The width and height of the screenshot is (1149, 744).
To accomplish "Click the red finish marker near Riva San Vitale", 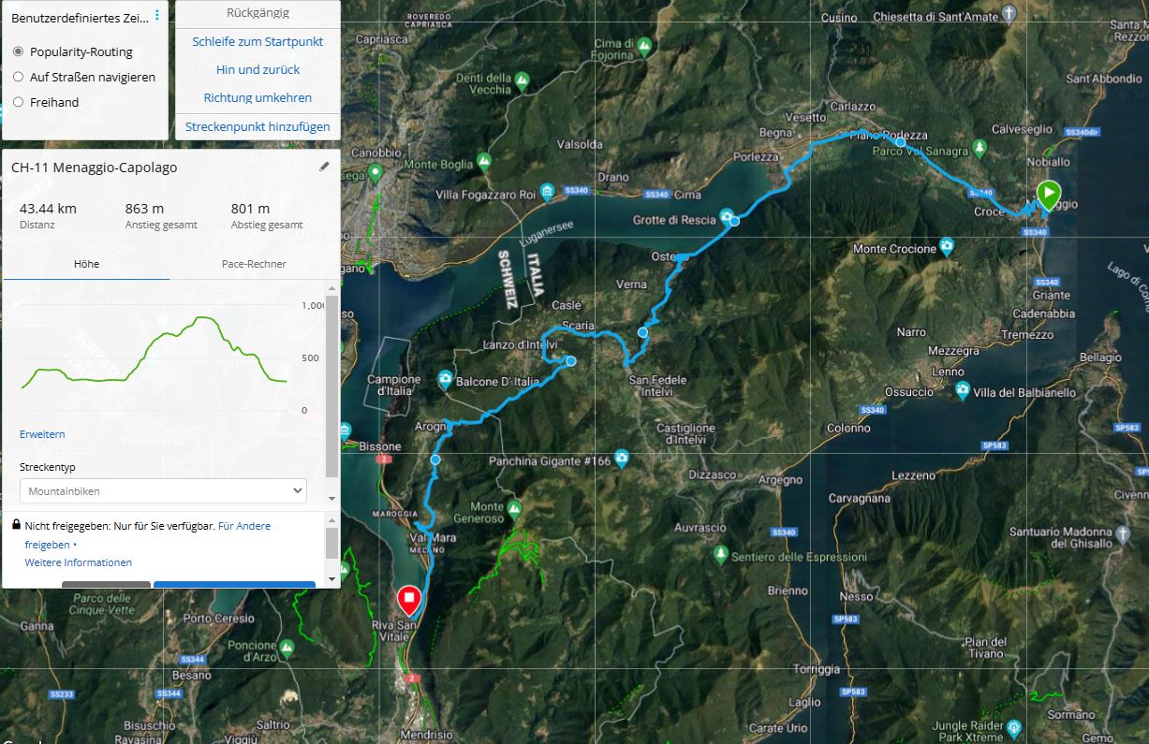I will pos(408,599).
